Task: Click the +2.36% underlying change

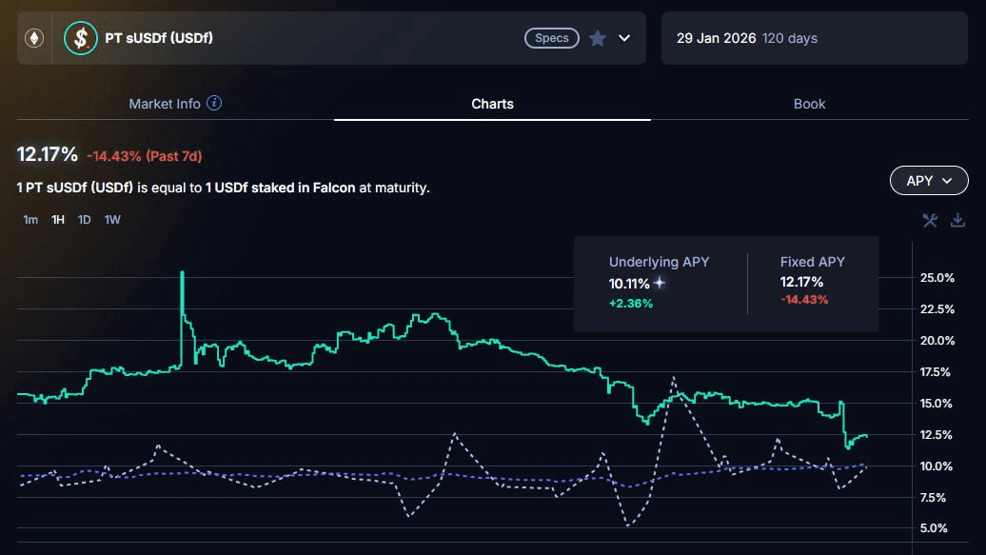Action: coord(631,304)
